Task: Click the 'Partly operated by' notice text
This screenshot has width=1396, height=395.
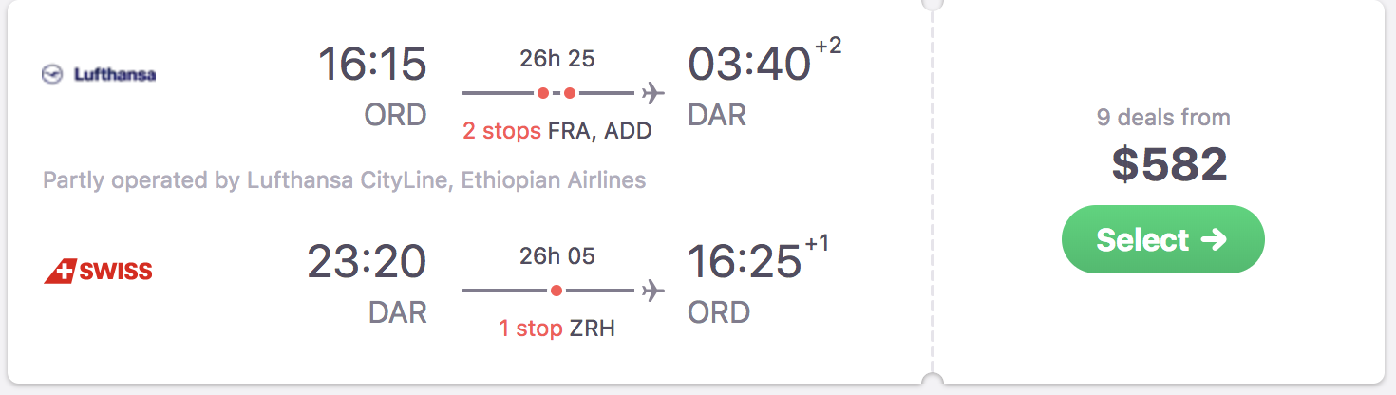Action: (x=344, y=179)
